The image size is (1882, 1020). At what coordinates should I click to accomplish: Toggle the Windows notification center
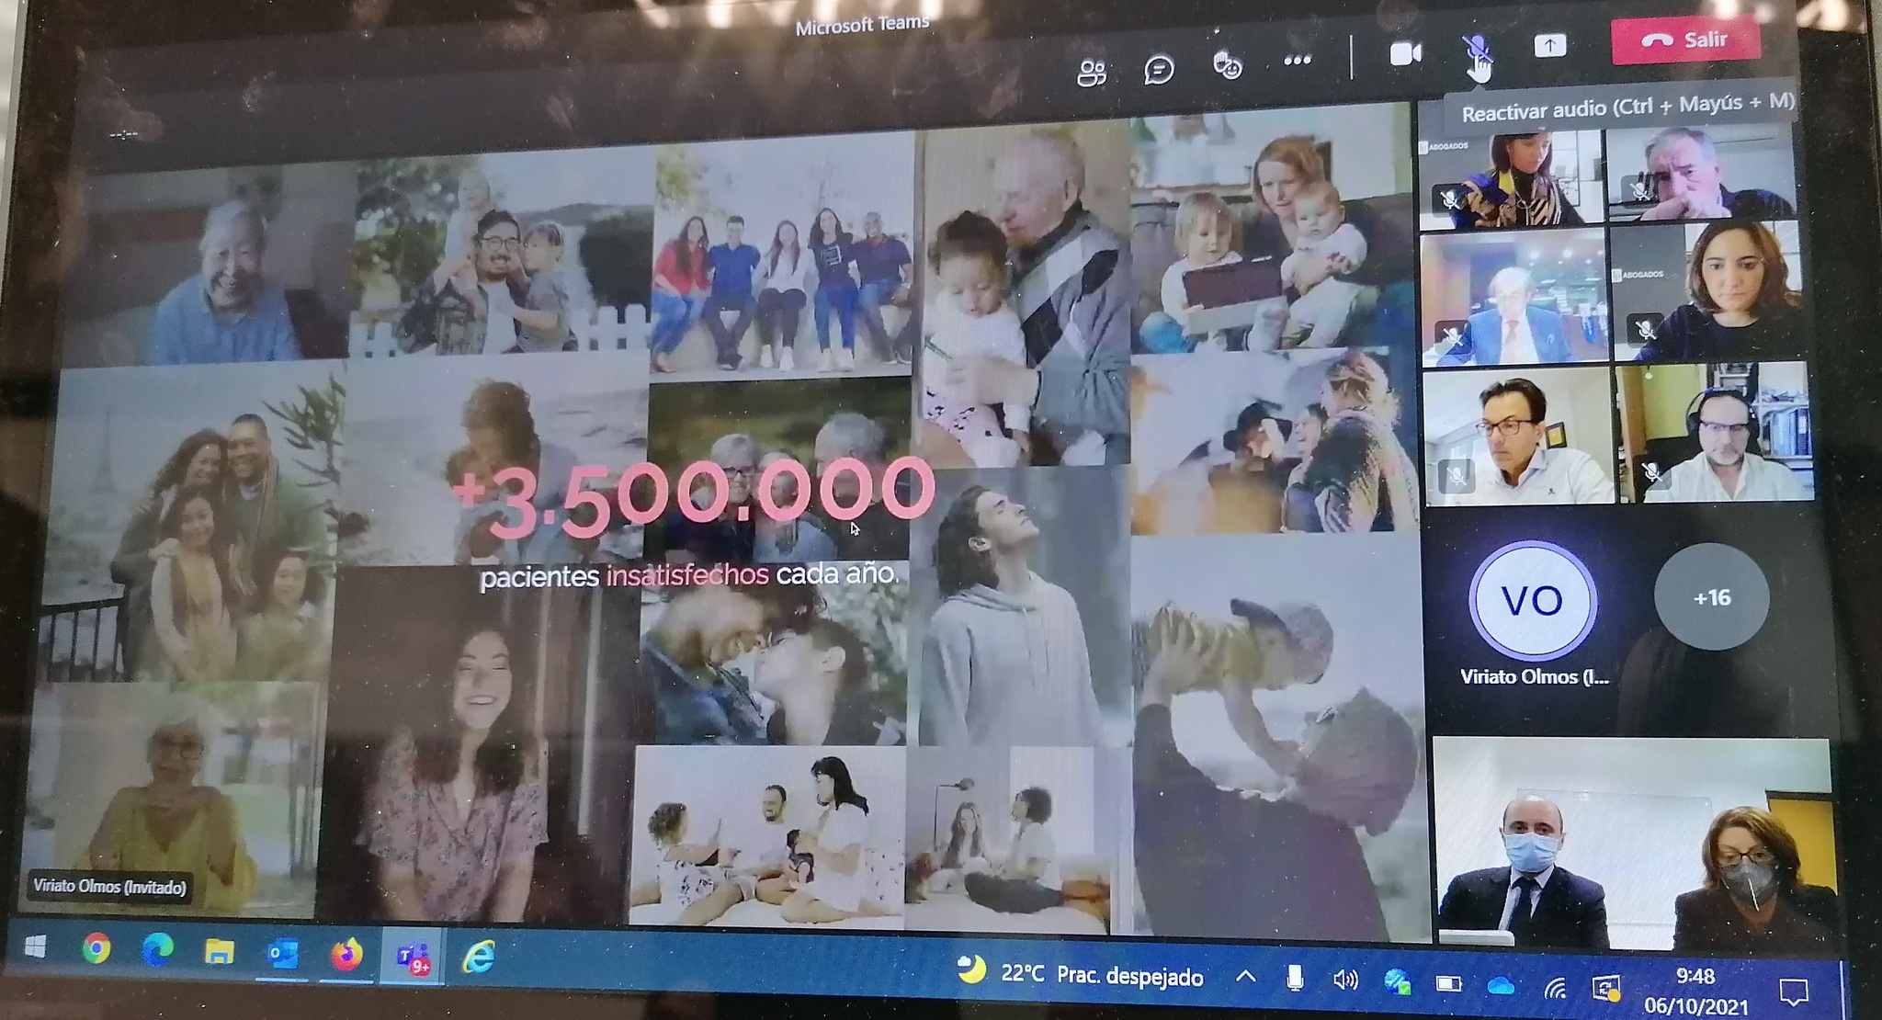1793,992
